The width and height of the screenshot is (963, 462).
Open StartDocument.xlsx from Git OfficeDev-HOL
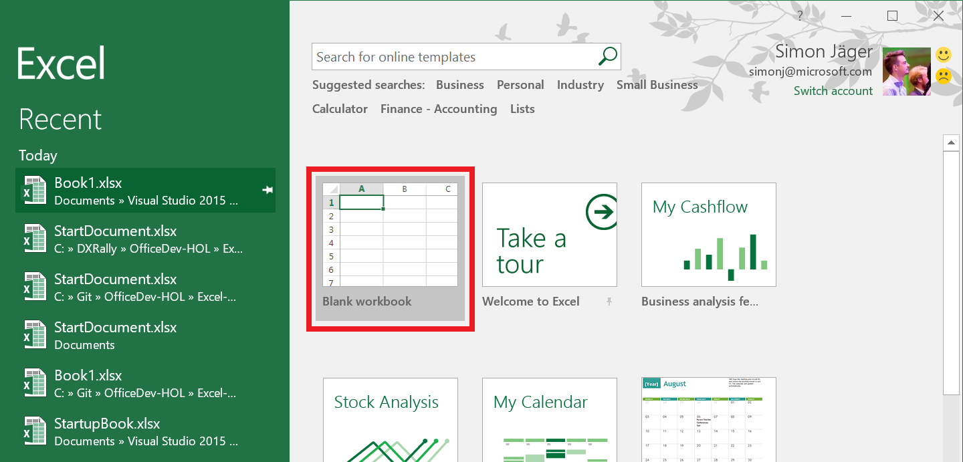pos(145,287)
